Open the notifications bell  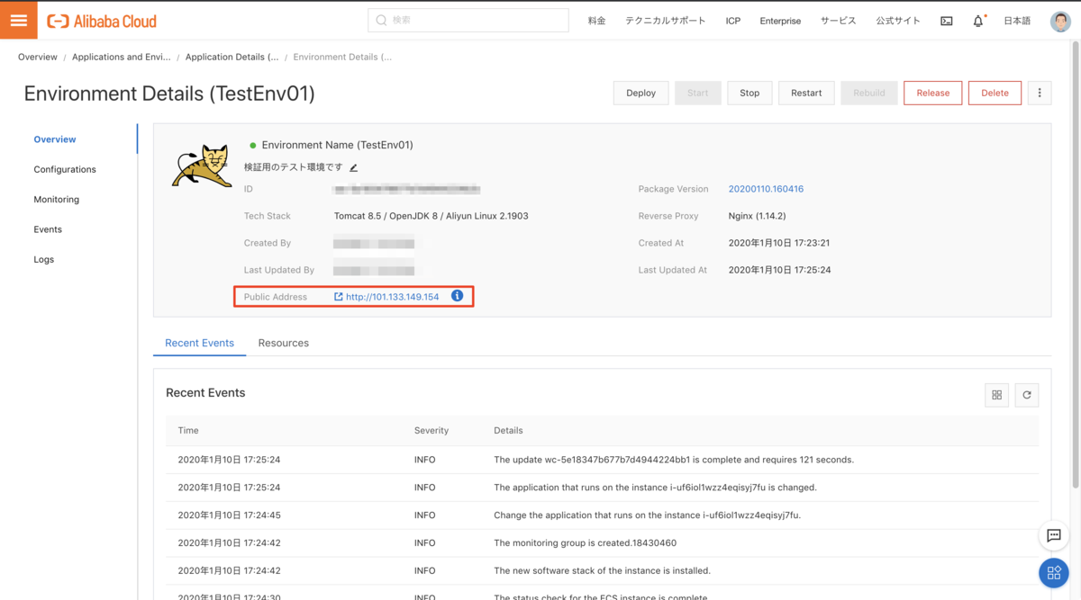coord(978,21)
